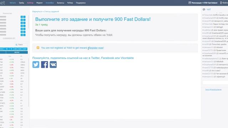Click the Войти login button
228x128 pixels.
click(x=225, y=3)
